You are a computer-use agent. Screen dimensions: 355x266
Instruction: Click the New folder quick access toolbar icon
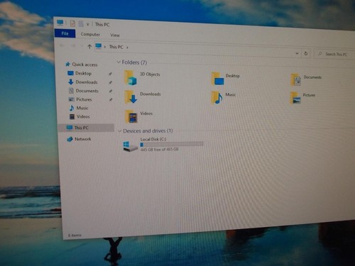tap(81, 23)
